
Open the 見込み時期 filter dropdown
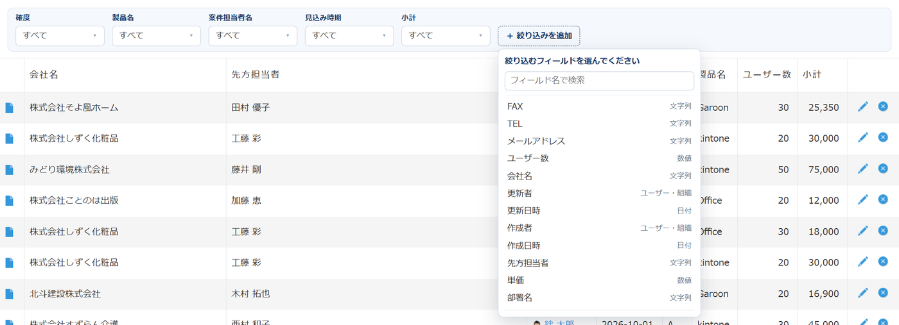click(349, 36)
